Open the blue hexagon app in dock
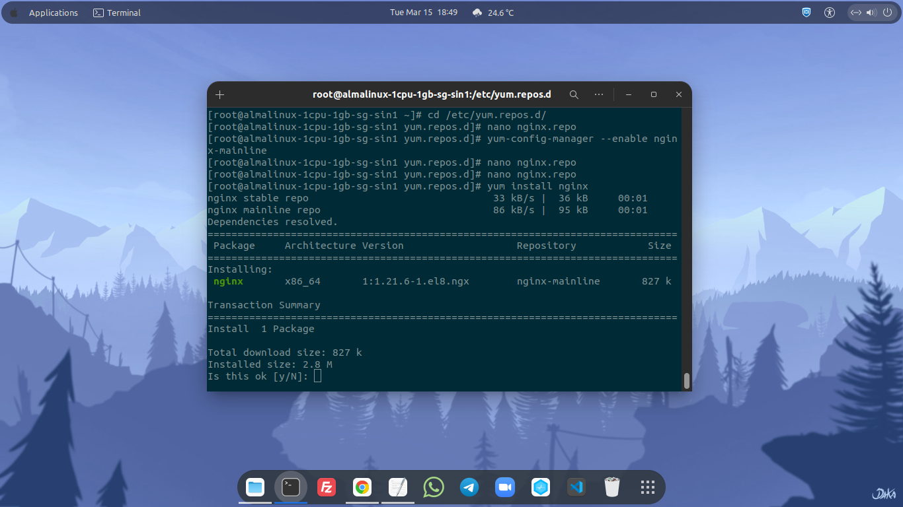The height and width of the screenshot is (507, 903). tap(541, 487)
